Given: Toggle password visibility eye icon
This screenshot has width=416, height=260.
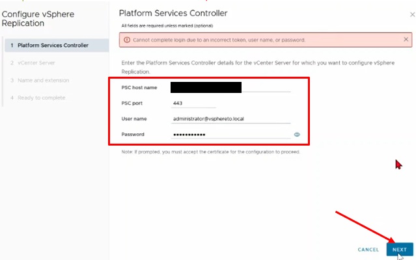Looking at the screenshot, I should coord(297,135).
